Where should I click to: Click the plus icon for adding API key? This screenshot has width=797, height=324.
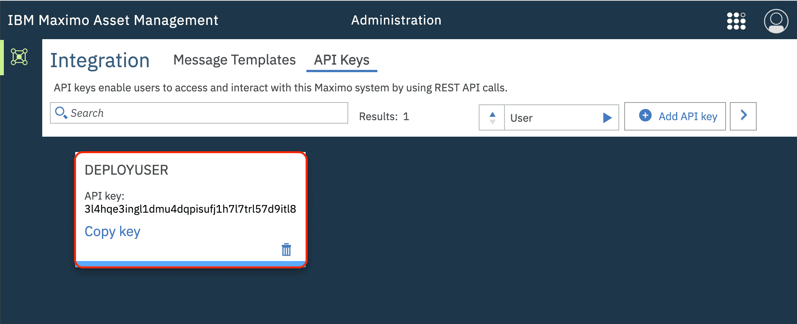[645, 115]
